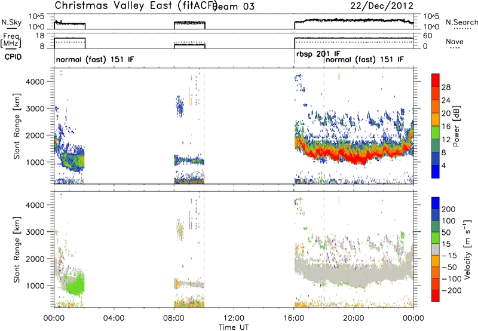Image resolution: width=478 pixels, height=331 pixels.
Task: Select the N.Search legend label
Action: coord(461,22)
